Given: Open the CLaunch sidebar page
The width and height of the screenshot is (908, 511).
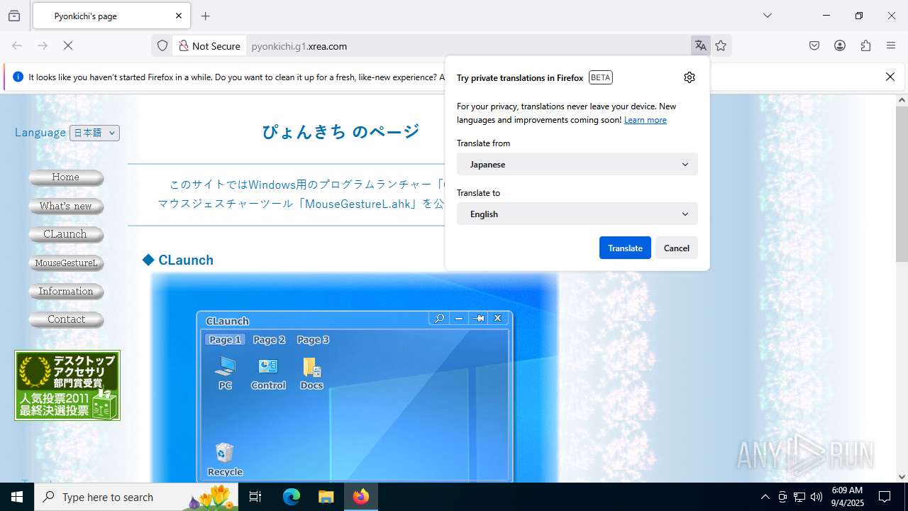Looking at the screenshot, I should (66, 234).
